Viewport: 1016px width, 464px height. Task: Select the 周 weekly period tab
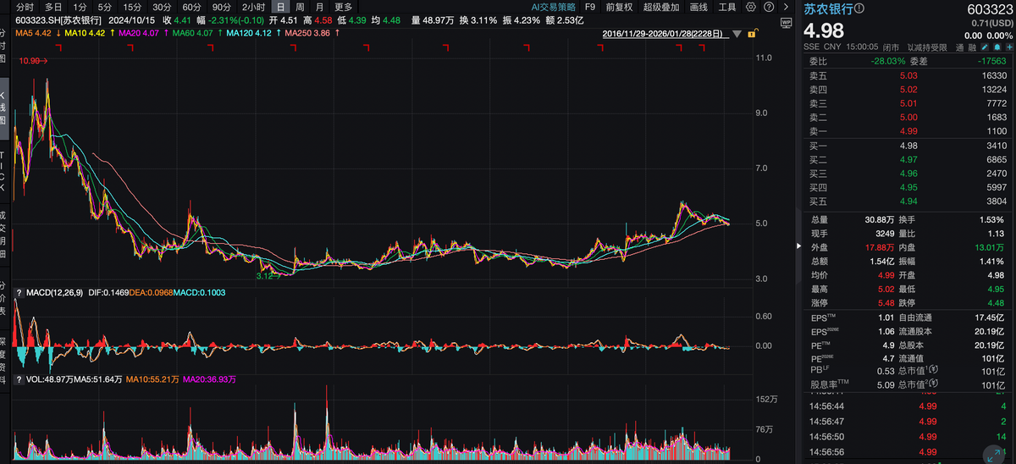(300, 7)
